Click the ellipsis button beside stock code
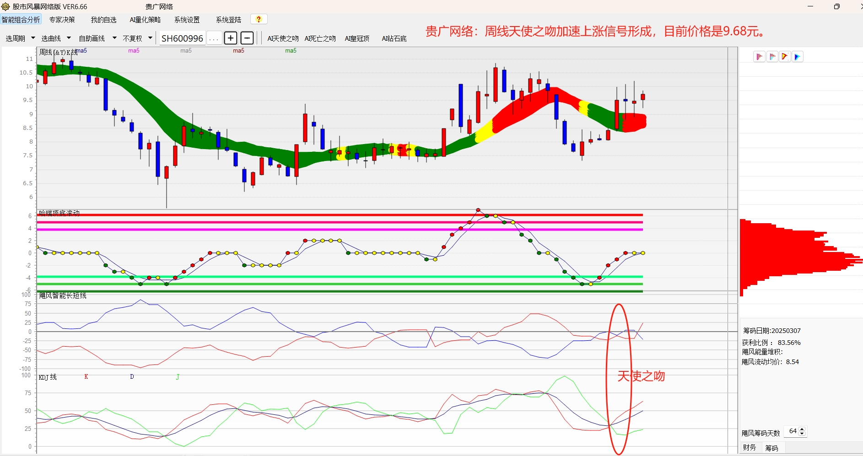The width and height of the screenshot is (863, 456). [x=214, y=38]
